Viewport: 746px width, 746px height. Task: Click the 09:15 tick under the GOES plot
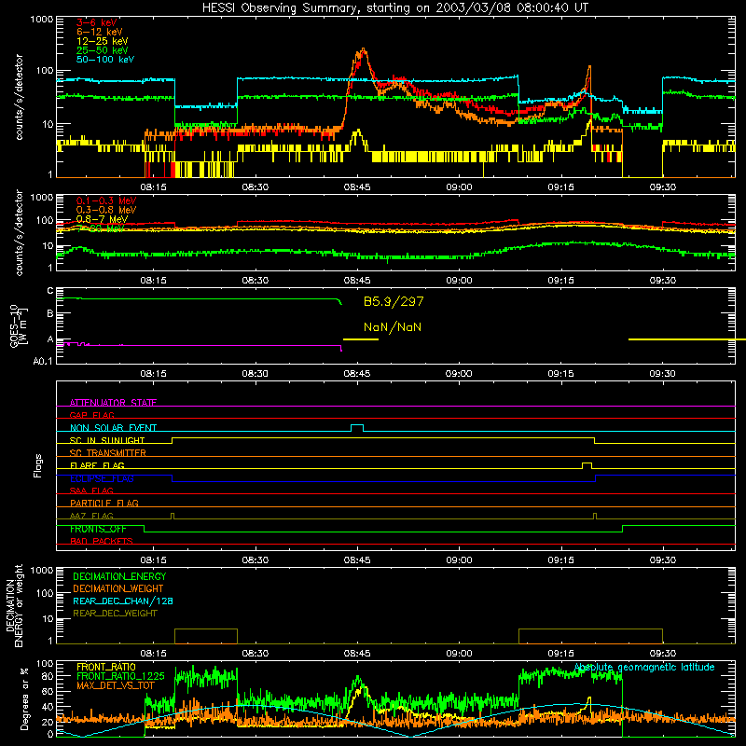[x=561, y=374]
